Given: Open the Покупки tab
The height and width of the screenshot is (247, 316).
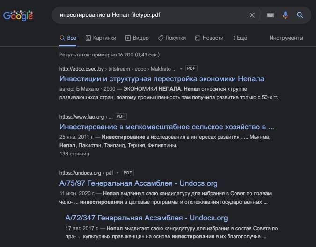Looking at the screenshot, I should pos(172,38).
